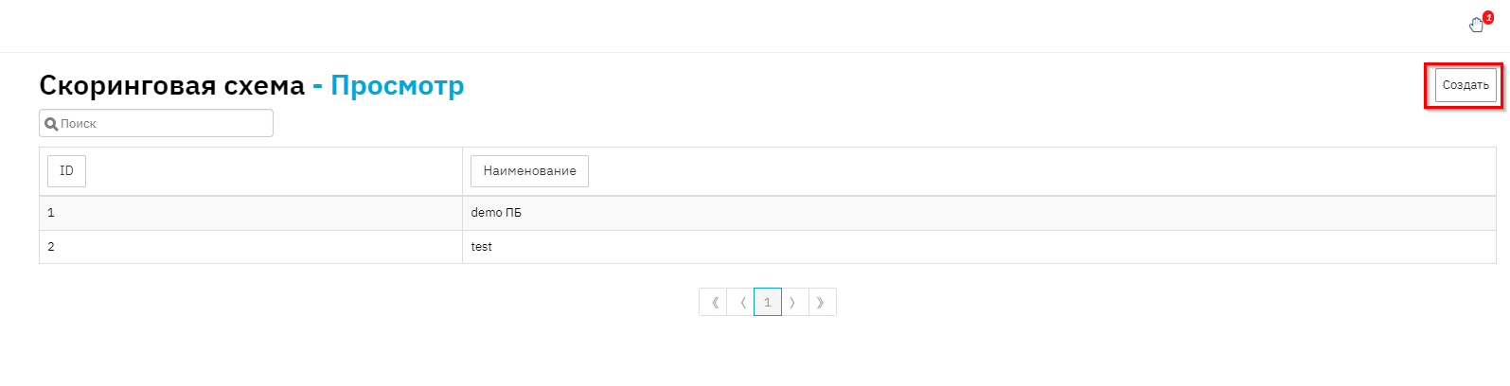Go to the previous page arrow
This screenshot has width=1510, height=386.
coord(741,303)
